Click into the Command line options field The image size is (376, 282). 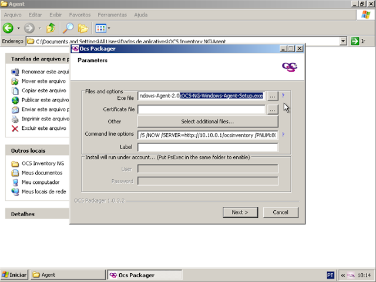click(x=207, y=135)
